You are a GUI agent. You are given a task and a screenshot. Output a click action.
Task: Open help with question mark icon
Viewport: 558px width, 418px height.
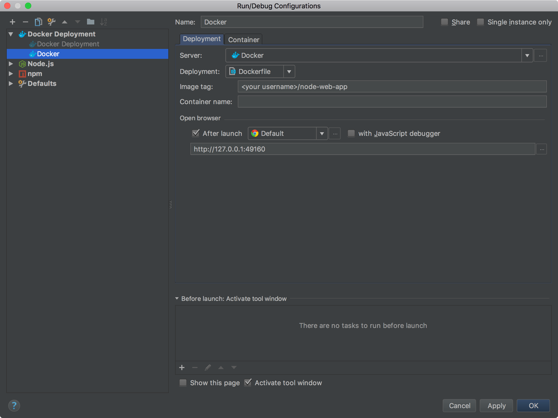[14, 406]
